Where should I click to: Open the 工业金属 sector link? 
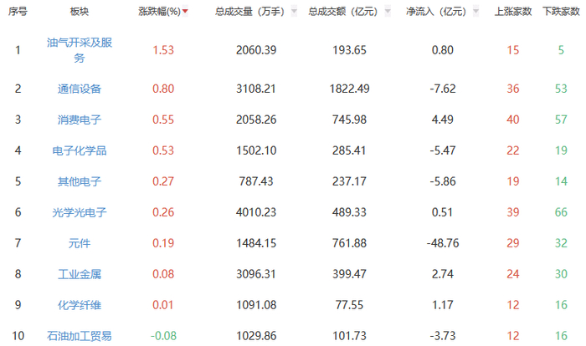tap(80, 274)
